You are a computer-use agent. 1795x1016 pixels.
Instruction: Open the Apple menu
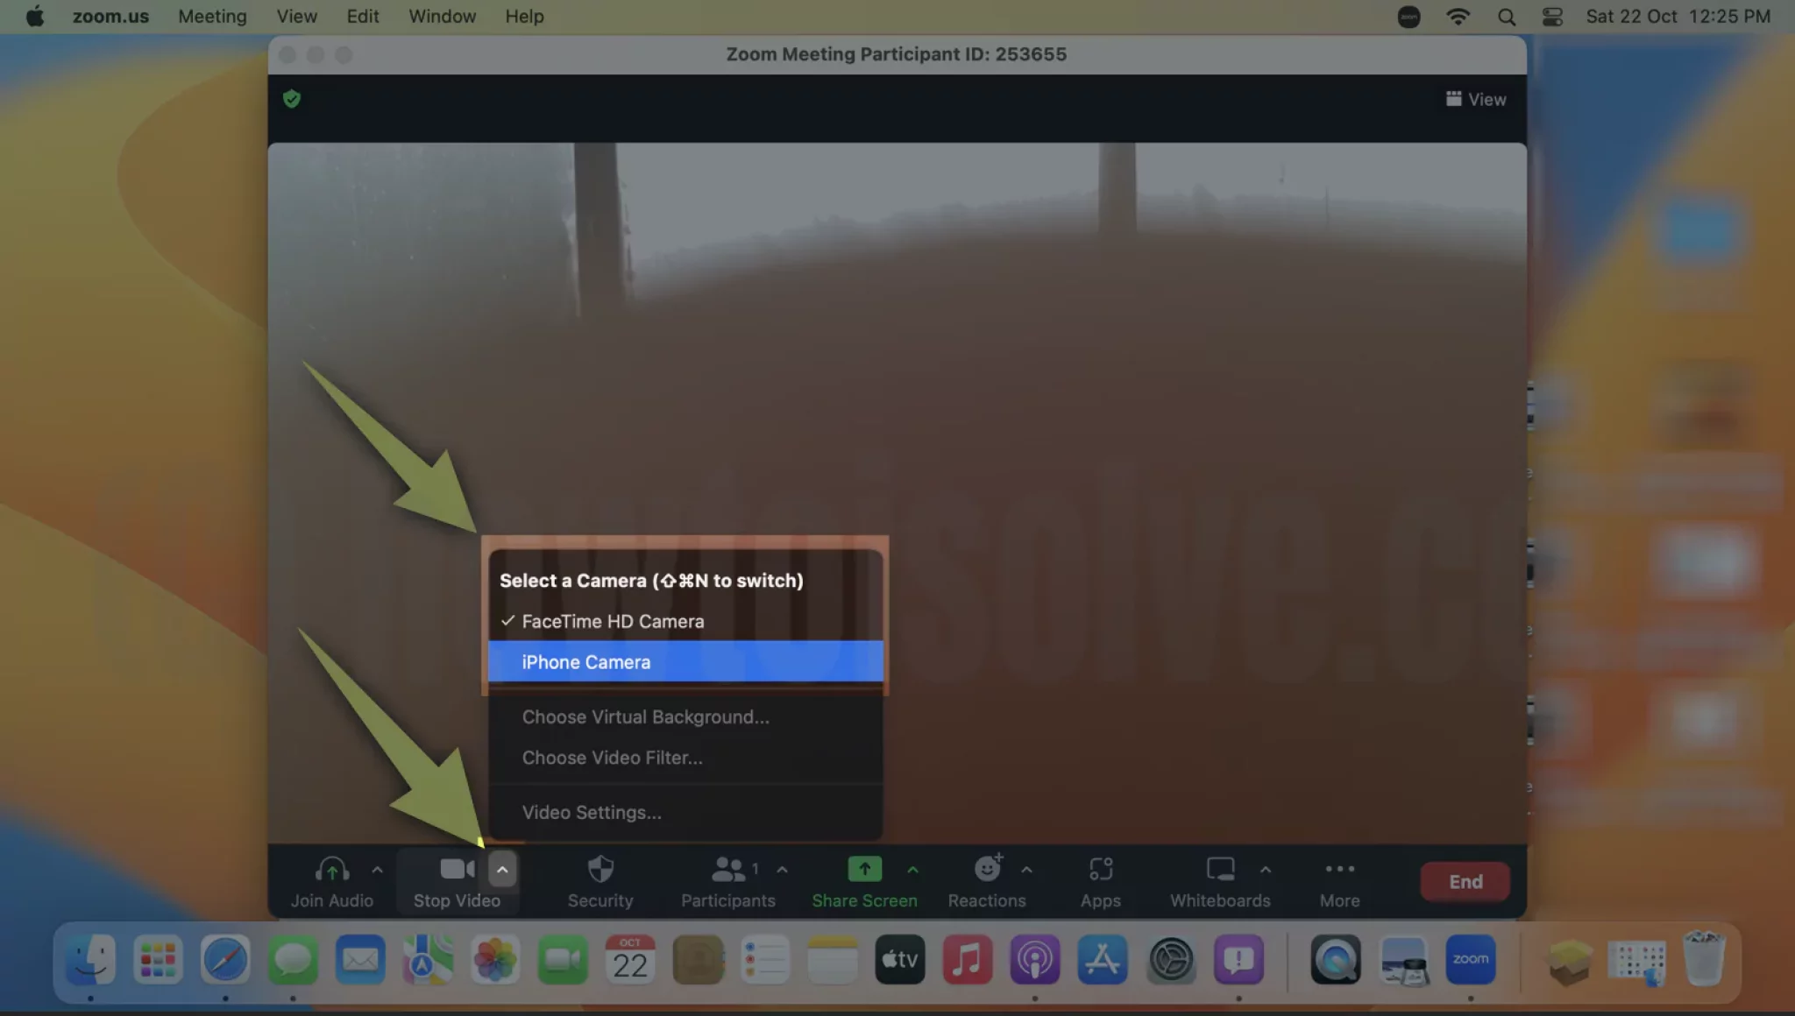(35, 17)
